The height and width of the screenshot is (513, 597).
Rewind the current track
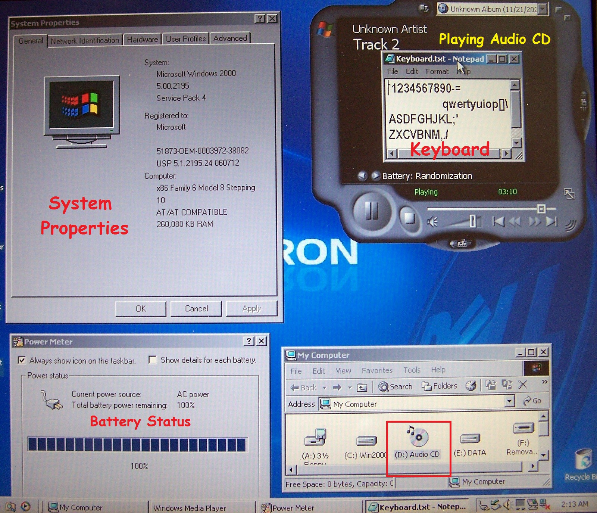[x=515, y=222]
